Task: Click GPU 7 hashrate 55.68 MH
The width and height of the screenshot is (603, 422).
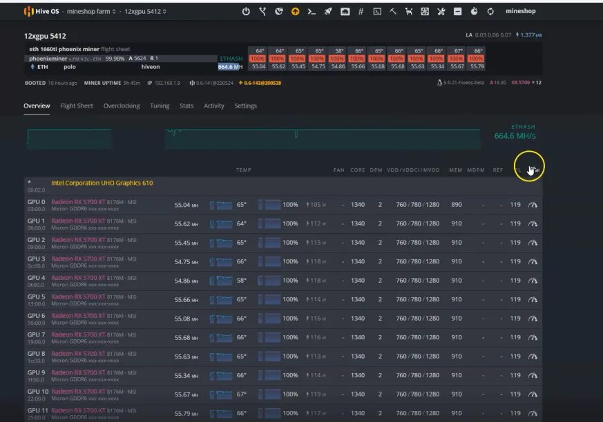Action: coord(186,337)
